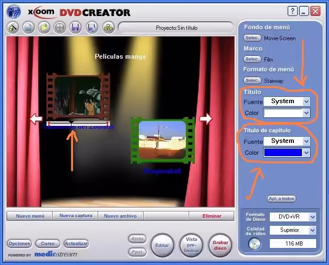Click the blue chapter title color swatch
The image size is (329, 265).
[283, 153]
